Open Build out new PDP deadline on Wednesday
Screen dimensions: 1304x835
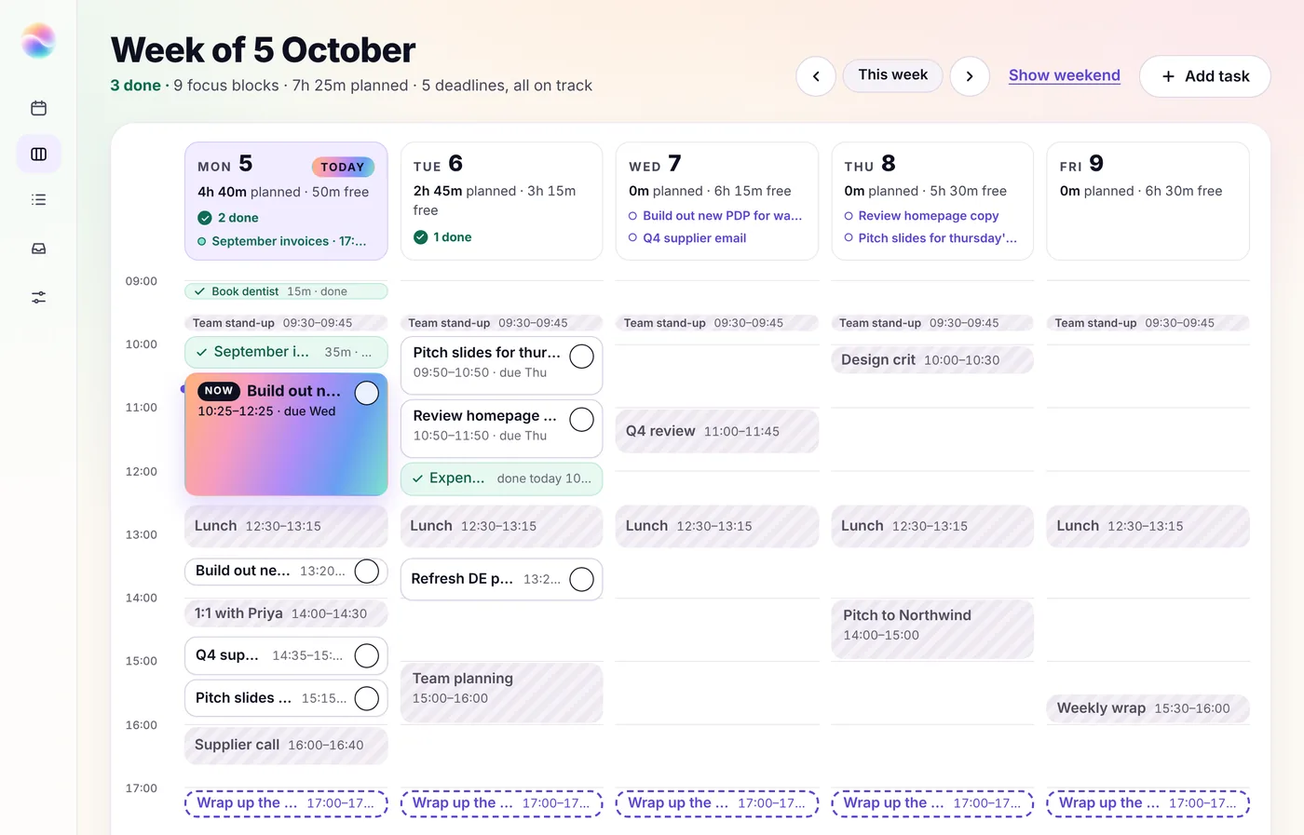(715, 216)
